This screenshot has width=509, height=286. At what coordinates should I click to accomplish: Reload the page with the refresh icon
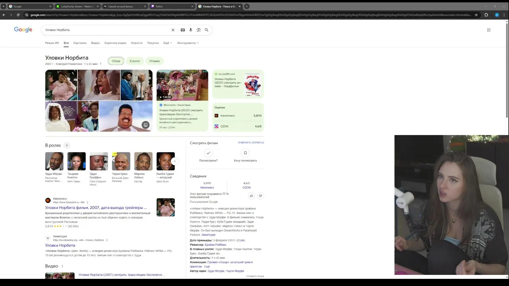coord(18,15)
